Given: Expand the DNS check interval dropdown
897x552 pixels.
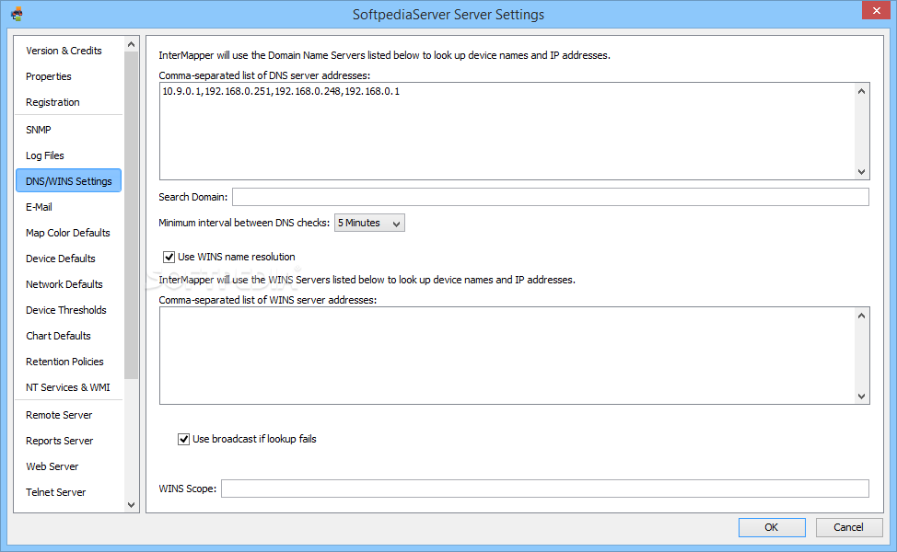Looking at the screenshot, I should point(369,223).
